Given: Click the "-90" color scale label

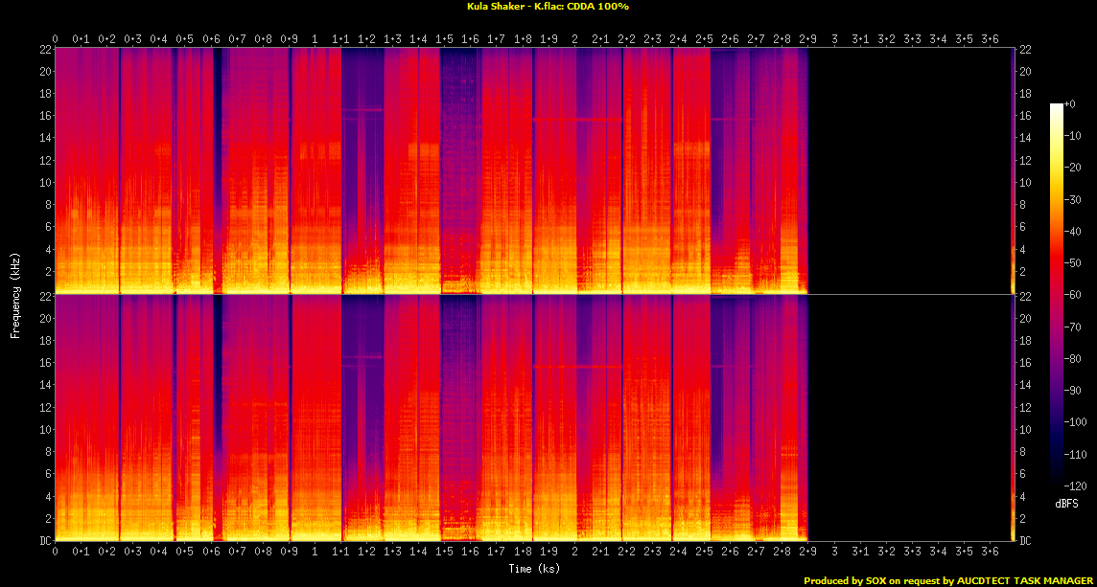Looking at the screenshot, I should pos(1072,390).
